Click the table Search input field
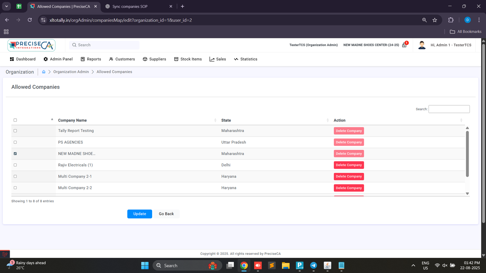Screen dimensions: 486x273 (x=449, y=109)
